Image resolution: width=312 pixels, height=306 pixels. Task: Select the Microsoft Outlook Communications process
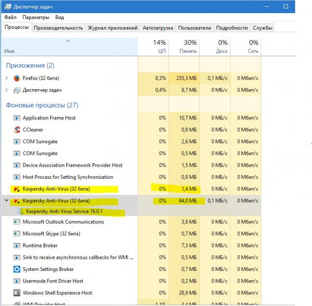63,222
